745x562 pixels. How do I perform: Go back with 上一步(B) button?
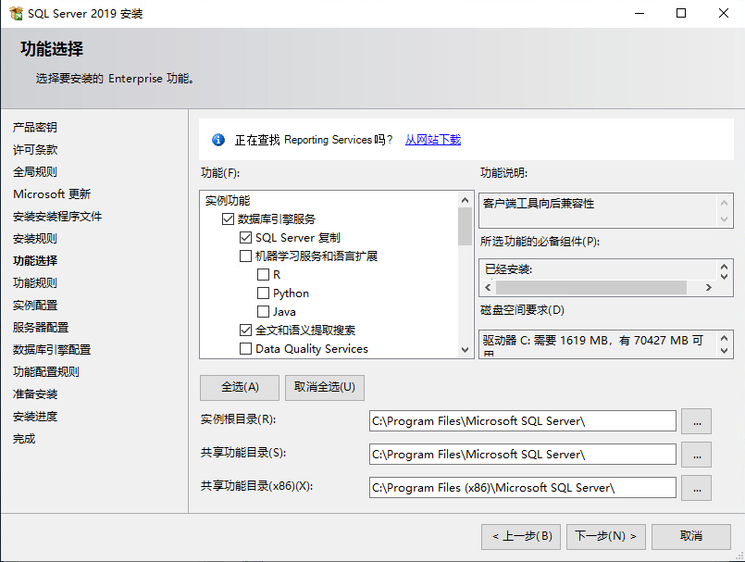521,537
